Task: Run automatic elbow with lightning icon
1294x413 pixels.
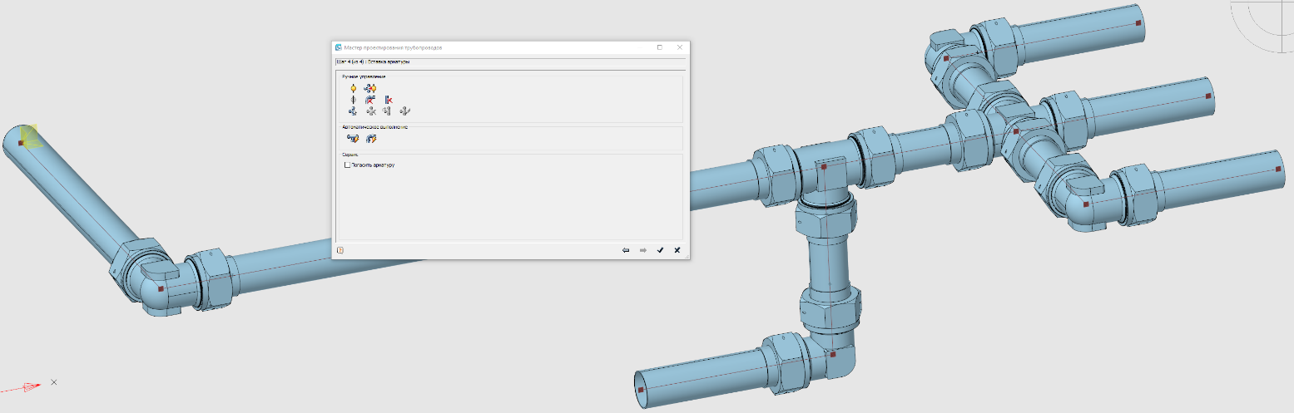Action: click(x=371, y=138)
